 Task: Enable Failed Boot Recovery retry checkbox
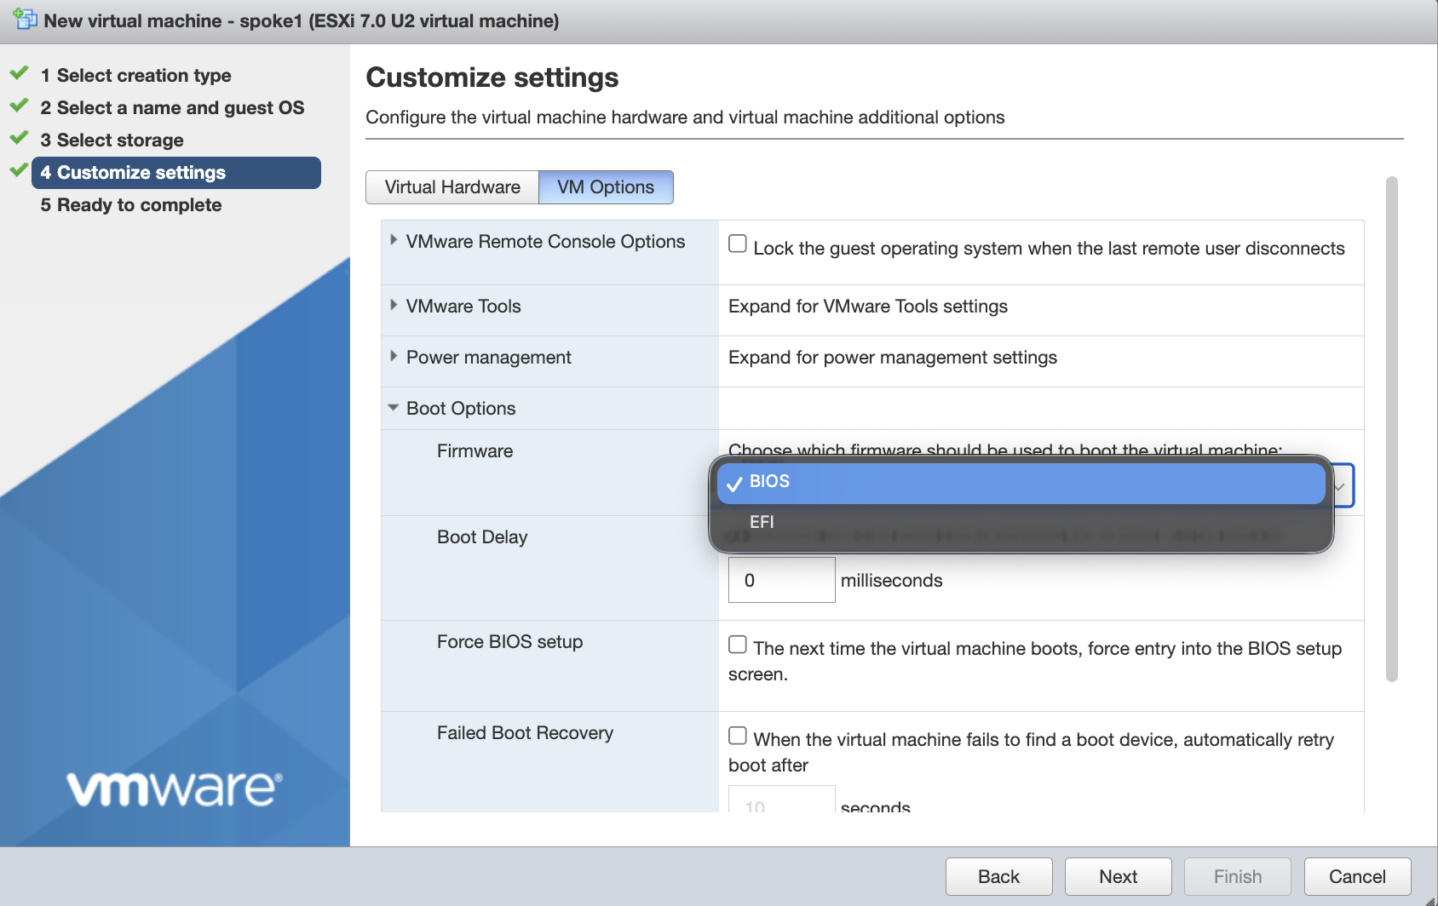pyautogui.click(x=738, y=736)
